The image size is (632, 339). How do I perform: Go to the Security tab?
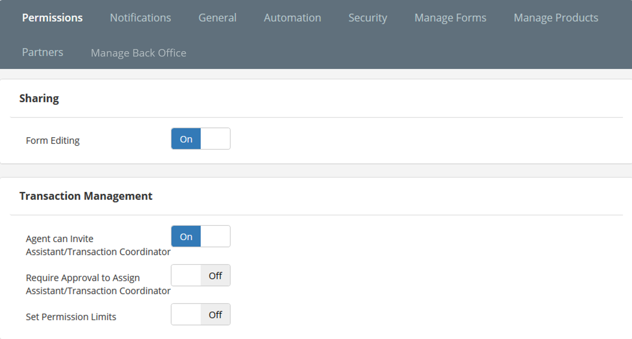click(368, 17)
